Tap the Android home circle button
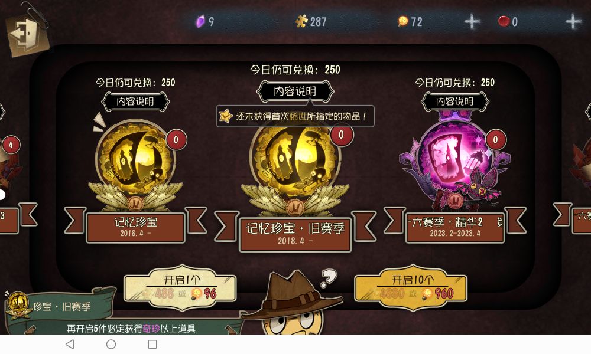591x354 pixels. [111, 344]
